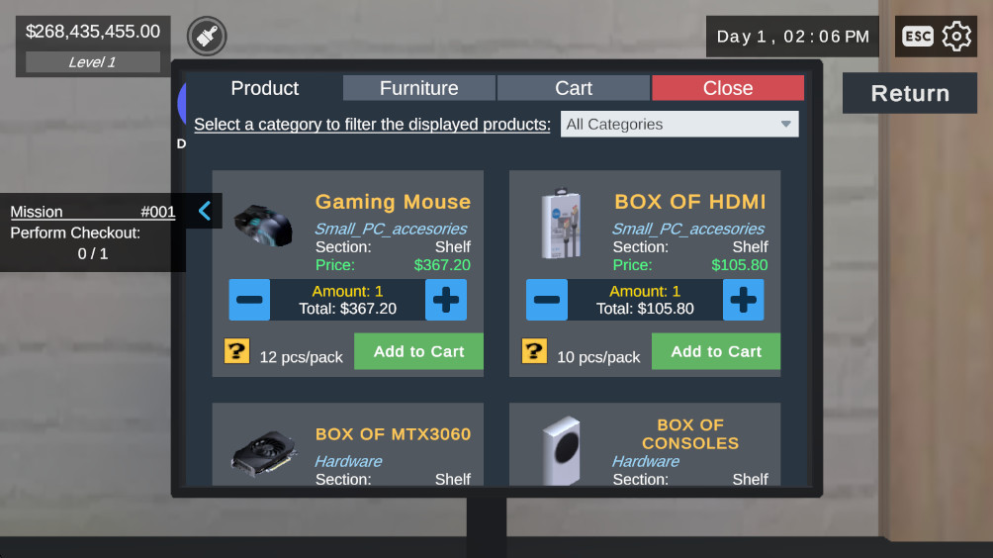Screen dimensions: 993x558
Task: Decrease BOX OF HDMI amount with minus
Action: pyautogui.click(x=547, y=300)
